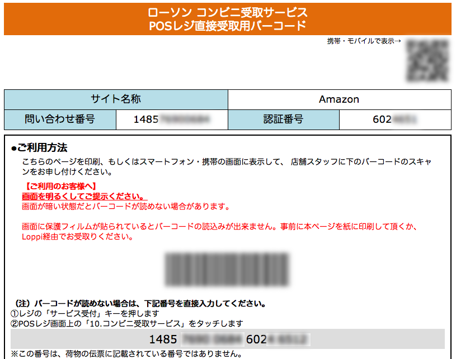Click the orange ローソン コンビニ受取サービス header banner
456x359 pixels.
coord(227,19)
